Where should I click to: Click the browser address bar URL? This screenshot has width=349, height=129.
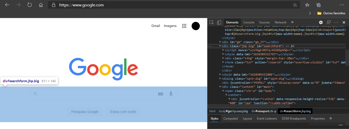pos(82,5)
